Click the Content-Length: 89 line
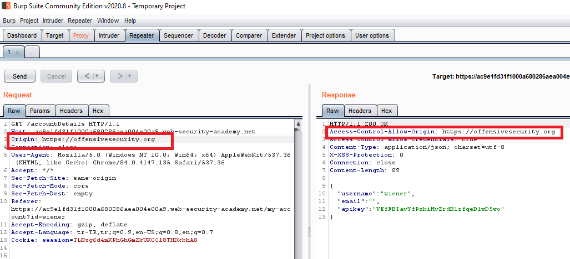This screenshot has height=259, width=570. [x=364, y=170]
